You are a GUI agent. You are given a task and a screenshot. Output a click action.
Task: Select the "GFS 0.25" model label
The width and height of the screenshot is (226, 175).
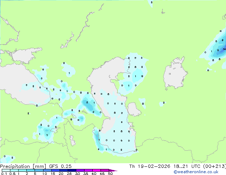(x=60, y=166)
